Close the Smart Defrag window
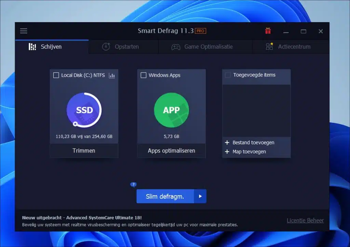The height and width of the screenshot is (247, 350). point(321,31)
